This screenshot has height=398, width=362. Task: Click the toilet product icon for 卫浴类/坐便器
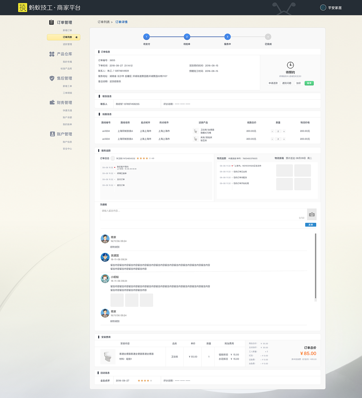[x=195, y=131]
